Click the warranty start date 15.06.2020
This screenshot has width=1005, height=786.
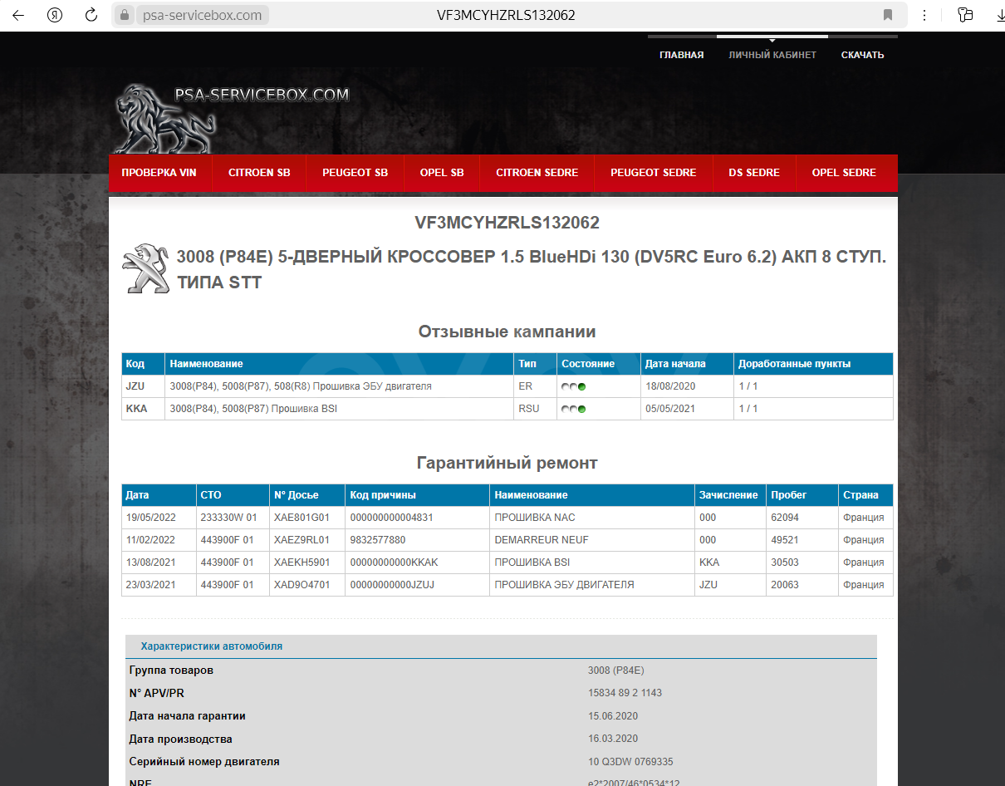coord(613,716)
